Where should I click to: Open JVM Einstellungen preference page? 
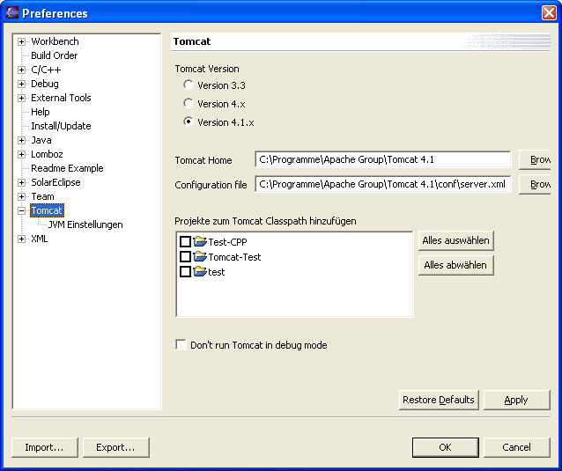(85, 224)
